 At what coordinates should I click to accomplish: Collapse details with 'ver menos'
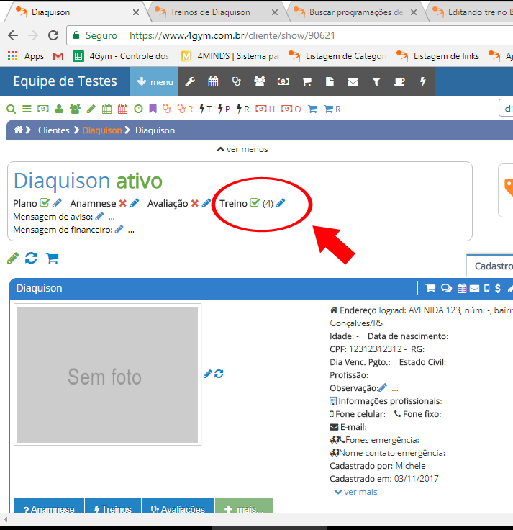coord(242,149)
